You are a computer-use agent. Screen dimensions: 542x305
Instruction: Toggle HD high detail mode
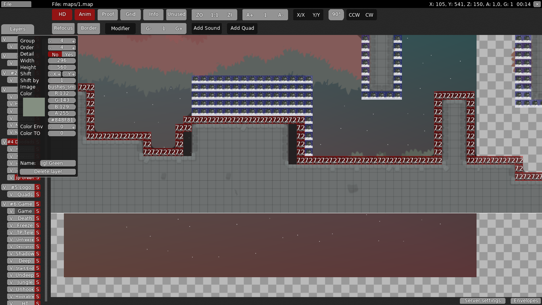pos(62,14)
